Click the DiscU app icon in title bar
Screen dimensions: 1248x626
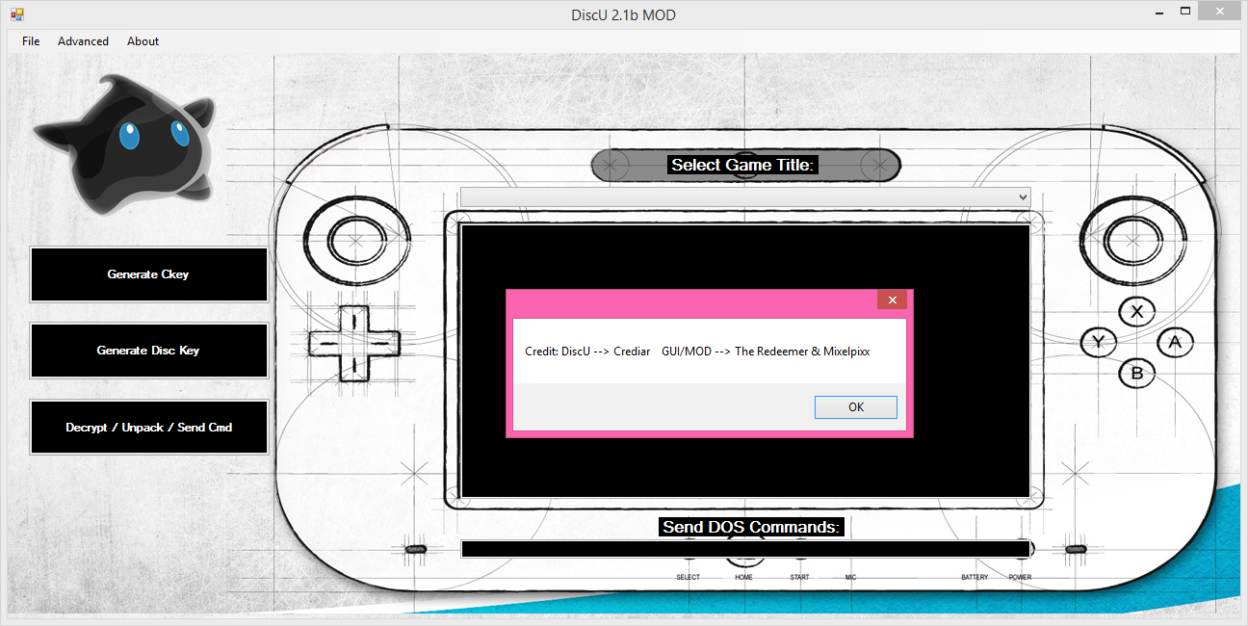(16, 14)
